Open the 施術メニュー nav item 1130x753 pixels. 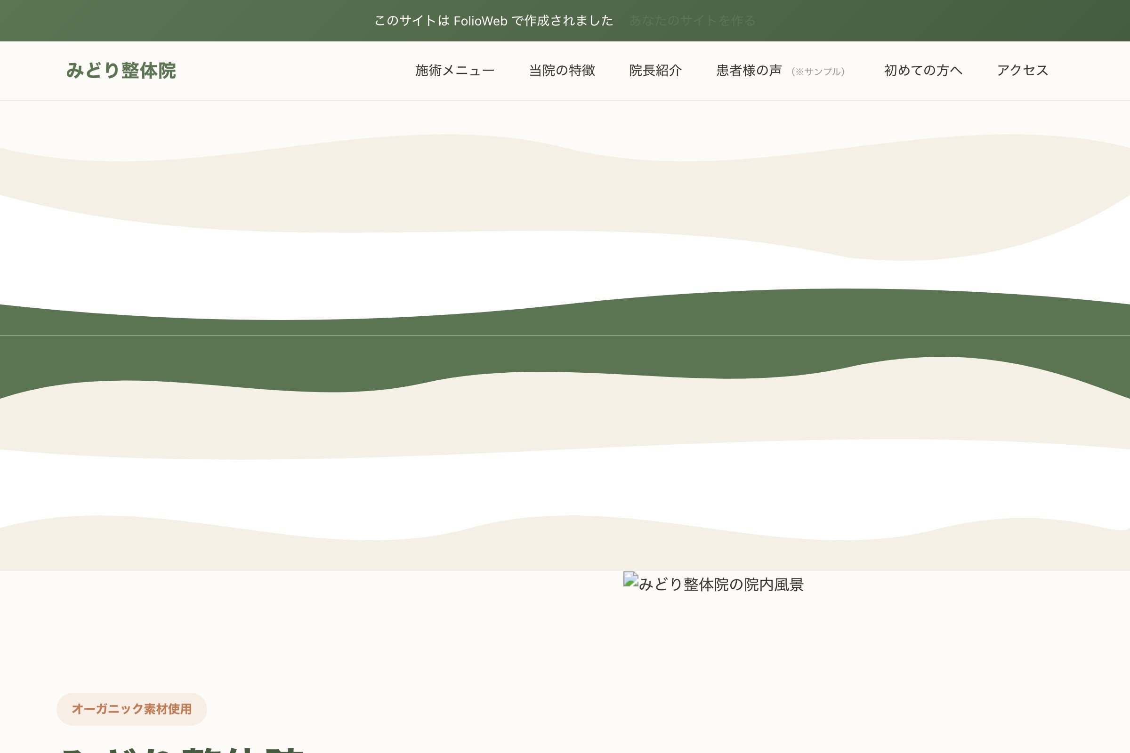click(x=454, y=71)
